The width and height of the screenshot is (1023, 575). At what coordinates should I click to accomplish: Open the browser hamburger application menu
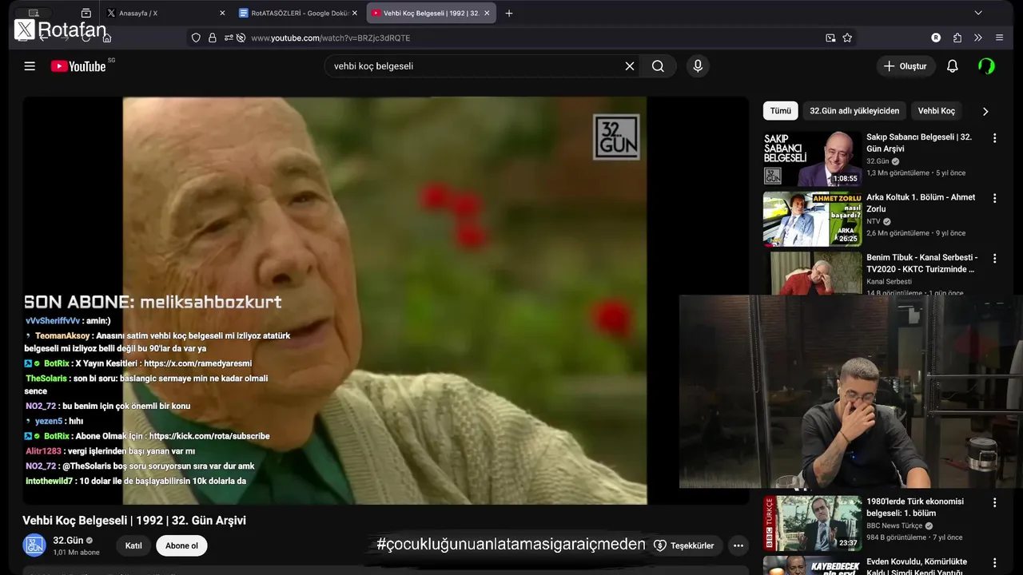[999, 38]
